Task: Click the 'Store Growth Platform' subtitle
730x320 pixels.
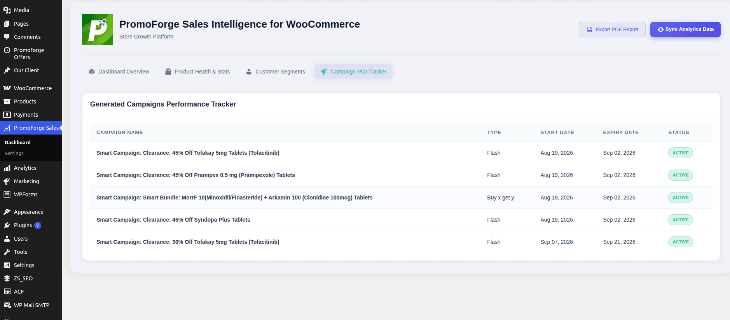Action: [146, 37]
